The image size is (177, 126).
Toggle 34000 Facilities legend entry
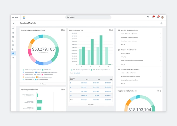(x=47, y=70)
